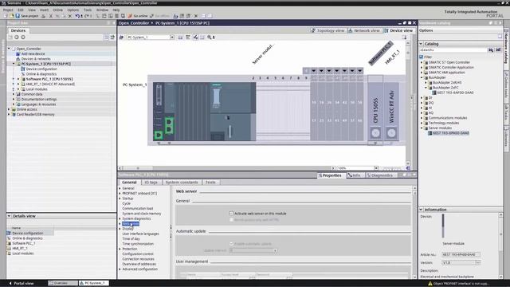This screenshot has width=510, height=287.
Task: Click the article 6ES7 193-6PA00-0AA0 under Server modules
Action: (451, 133)
